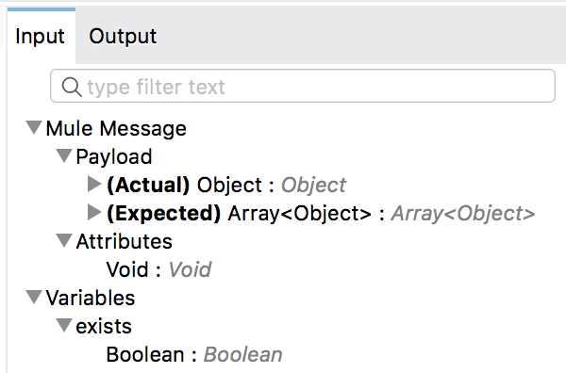Screen dimensions: 566x373
Task: Collapse the exists variable arrow
Action: [x=64, y=325]
